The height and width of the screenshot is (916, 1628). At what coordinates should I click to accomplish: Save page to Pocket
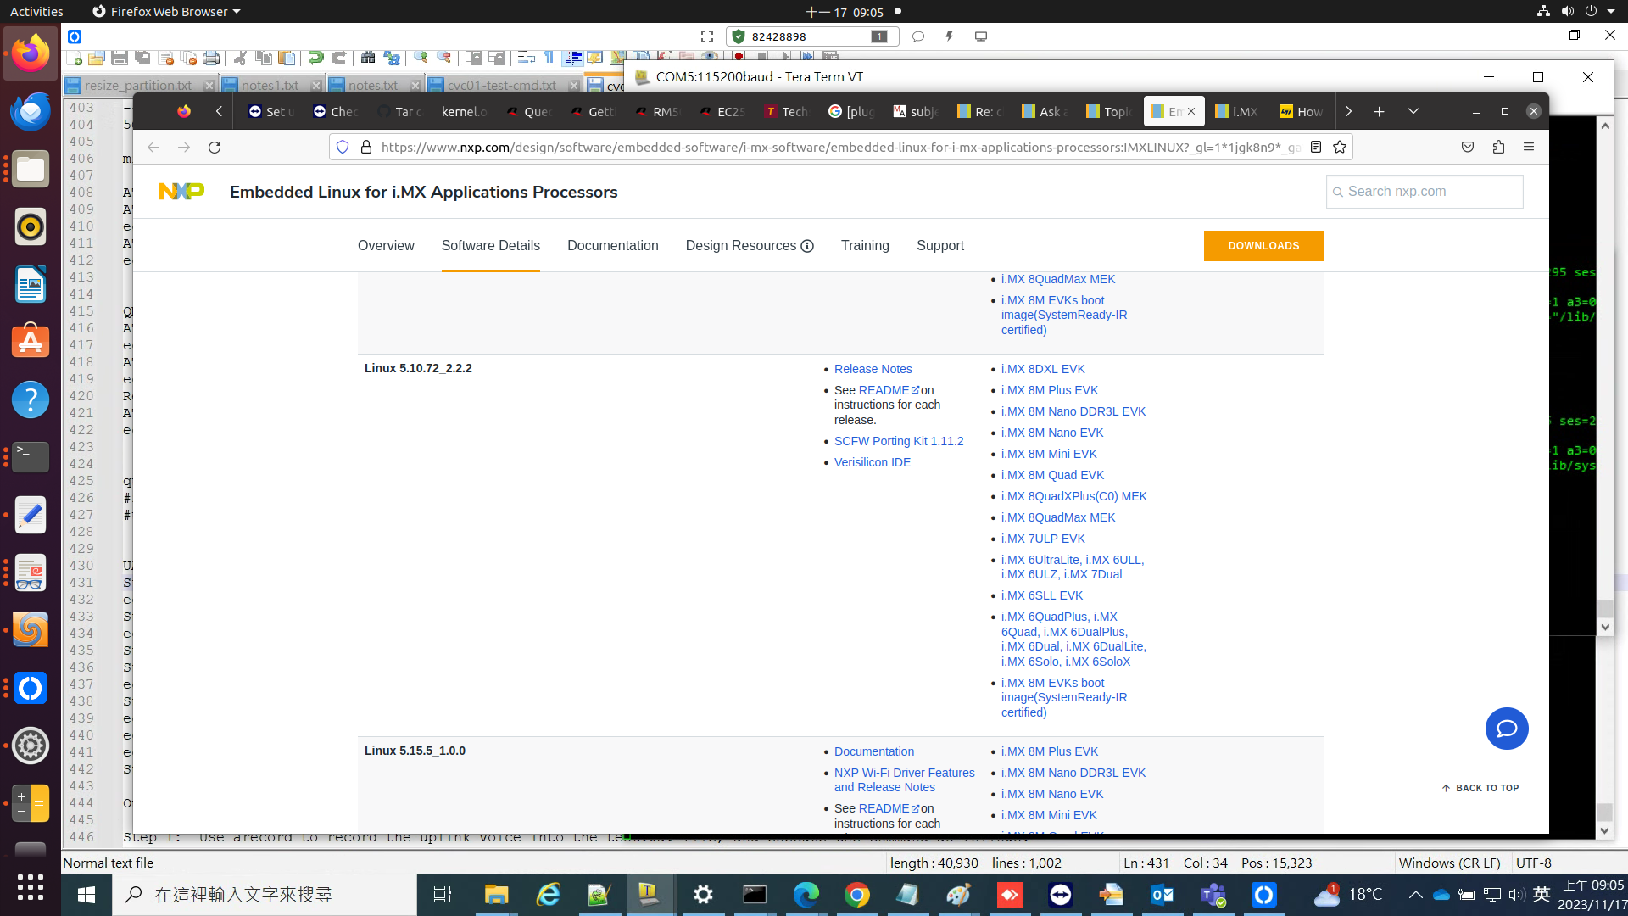click(1468, 148)
